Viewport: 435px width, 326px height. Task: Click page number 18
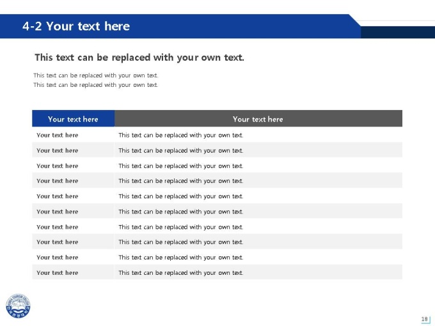click(x=424, y=319)
